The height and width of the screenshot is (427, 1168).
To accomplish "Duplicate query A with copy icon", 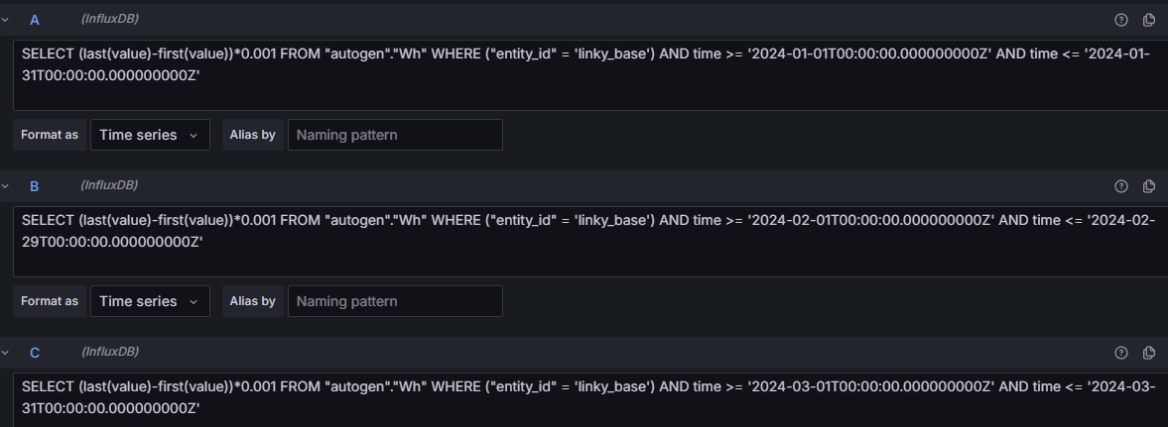I will pyautogui.click(x=1149, y=20).
